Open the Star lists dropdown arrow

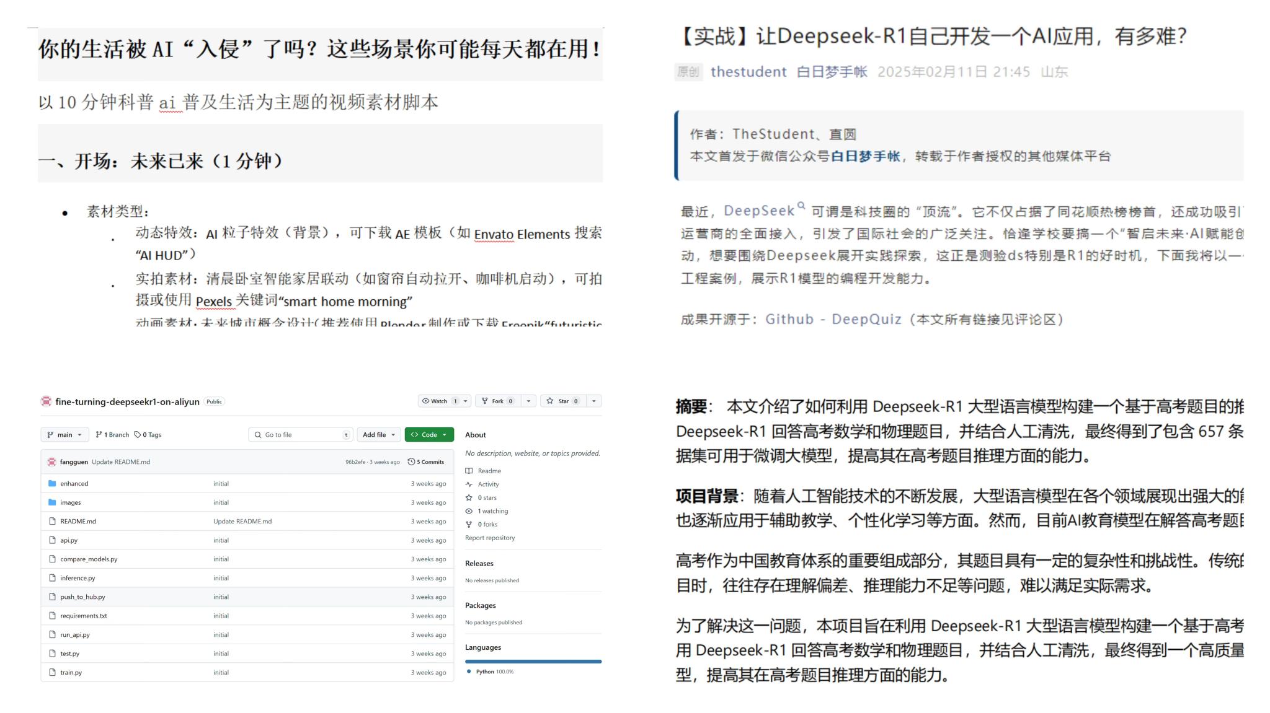pyautogui.click(x=593, y=401)
